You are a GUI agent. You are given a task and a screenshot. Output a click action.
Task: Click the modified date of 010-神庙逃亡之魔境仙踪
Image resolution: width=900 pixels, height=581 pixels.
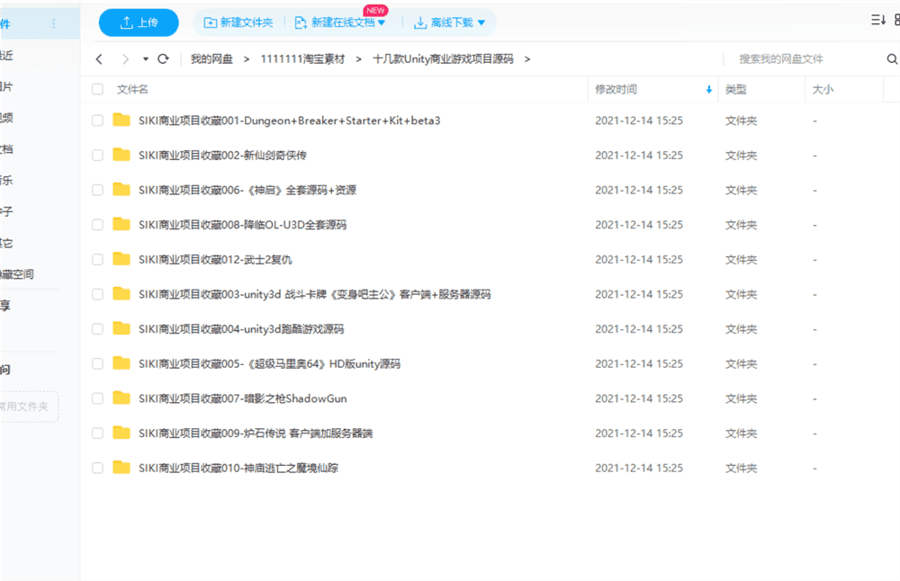tap(639, 468)
